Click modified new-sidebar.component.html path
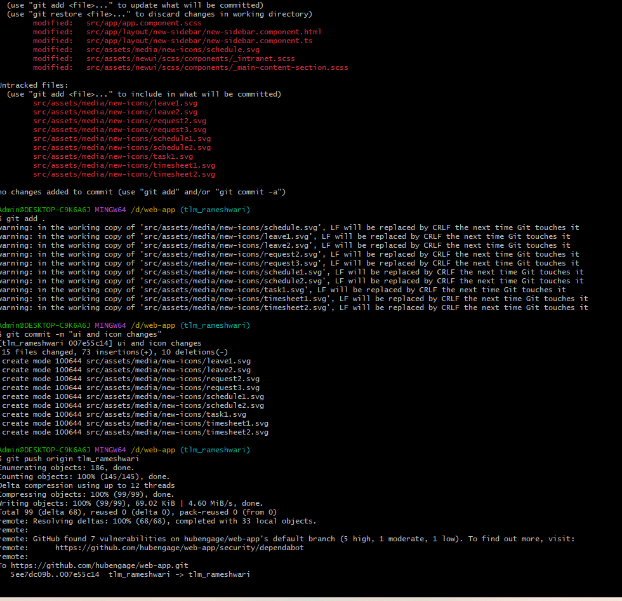622x601 pixels. click(x=204, y=32)
